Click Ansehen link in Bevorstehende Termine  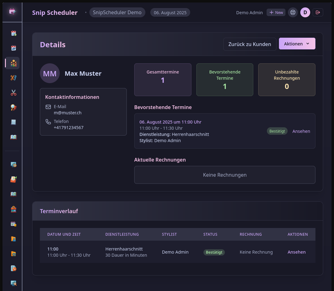(301, 131)
